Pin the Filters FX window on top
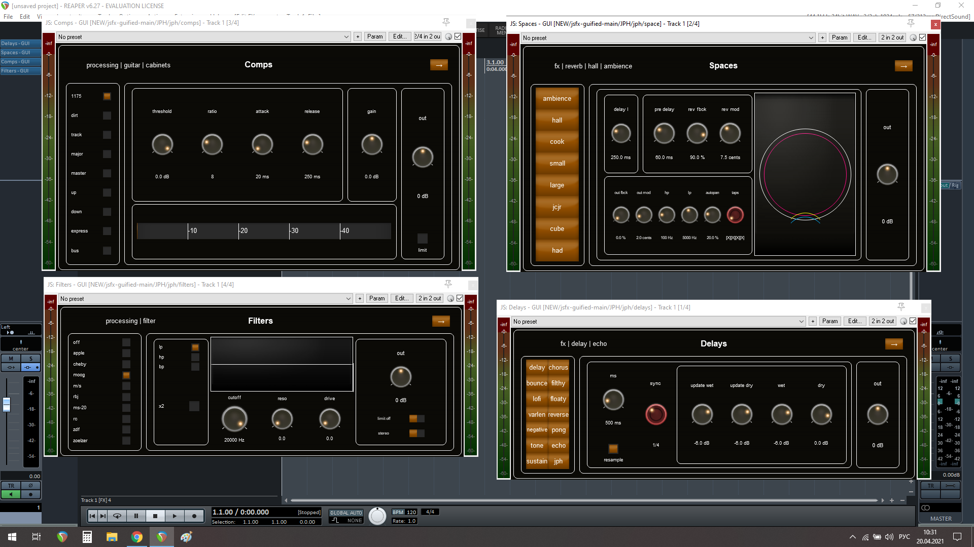Viewport: 974px width, 547px height. point(448,284)
